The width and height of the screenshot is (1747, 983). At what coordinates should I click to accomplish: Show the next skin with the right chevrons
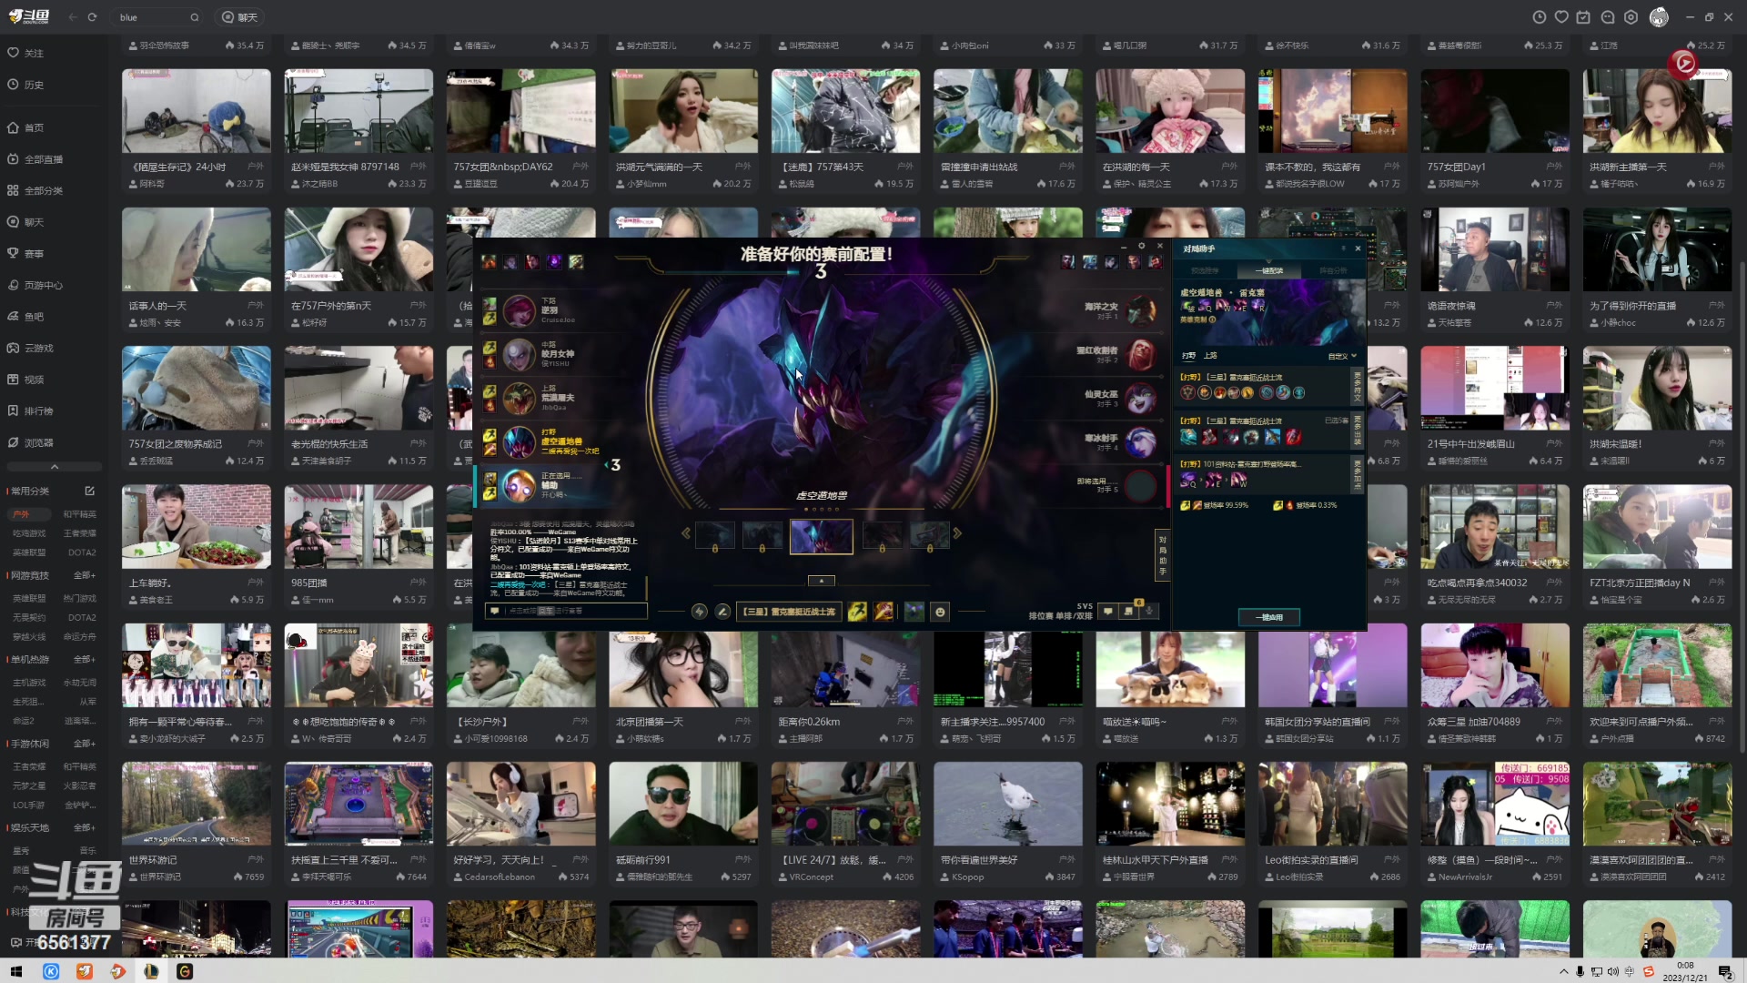[x=957, y=533]
